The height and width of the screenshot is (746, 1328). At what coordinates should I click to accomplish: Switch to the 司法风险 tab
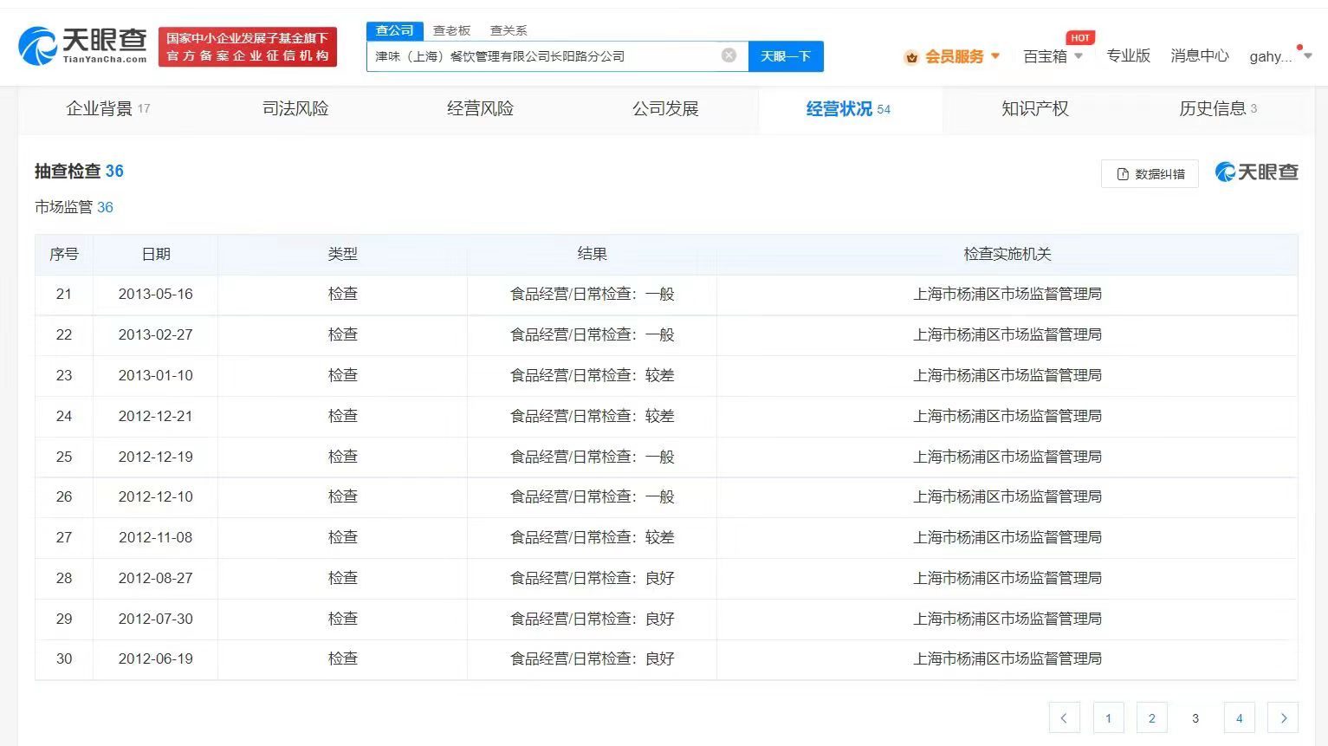pos(295,108)
